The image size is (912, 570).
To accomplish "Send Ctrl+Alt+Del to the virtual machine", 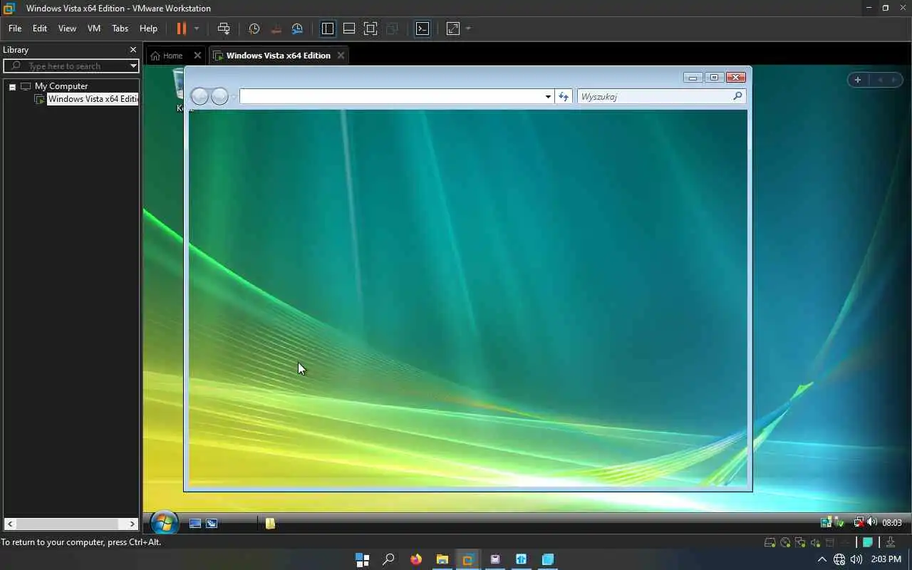I will click(224, 28).
